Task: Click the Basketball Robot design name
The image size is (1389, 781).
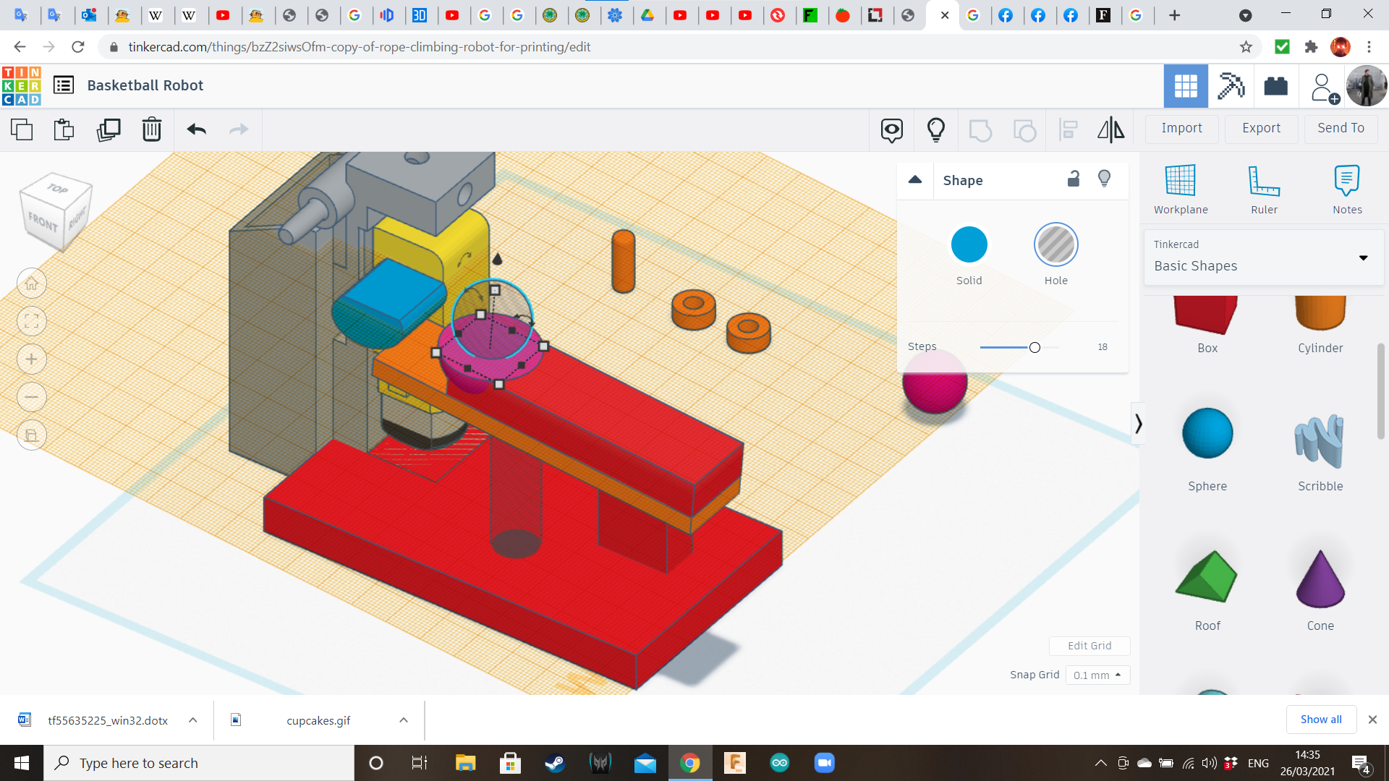Action: tap(145, 85)
